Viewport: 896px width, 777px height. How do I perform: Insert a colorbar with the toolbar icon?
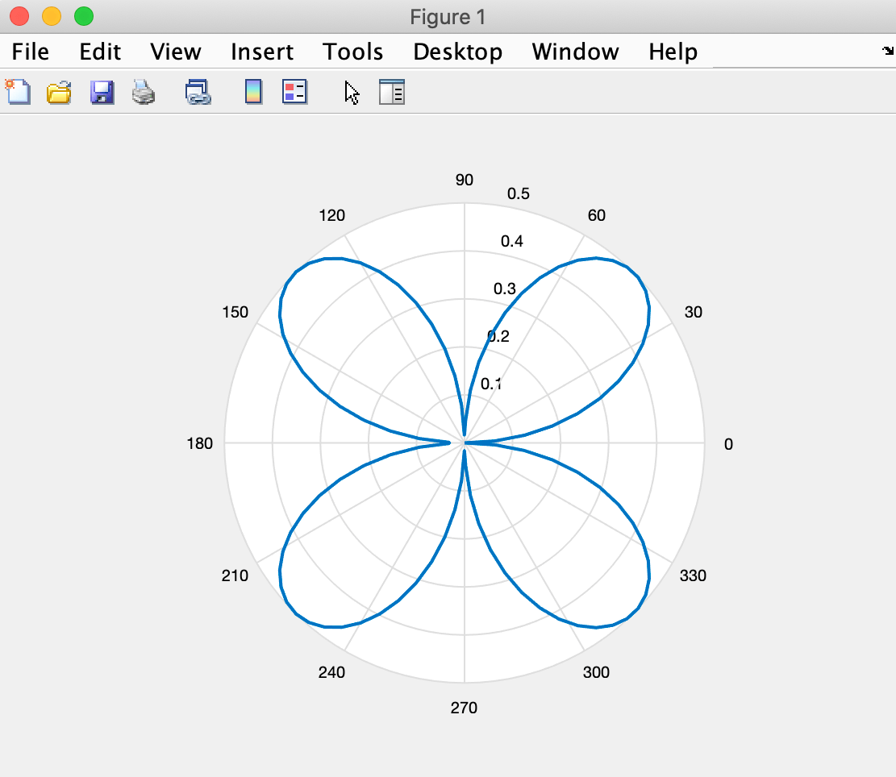pos(253,92)
